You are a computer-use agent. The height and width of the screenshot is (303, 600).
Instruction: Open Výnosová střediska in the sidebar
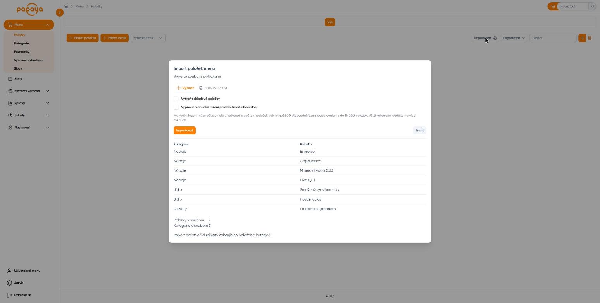[x=29, y=60]
